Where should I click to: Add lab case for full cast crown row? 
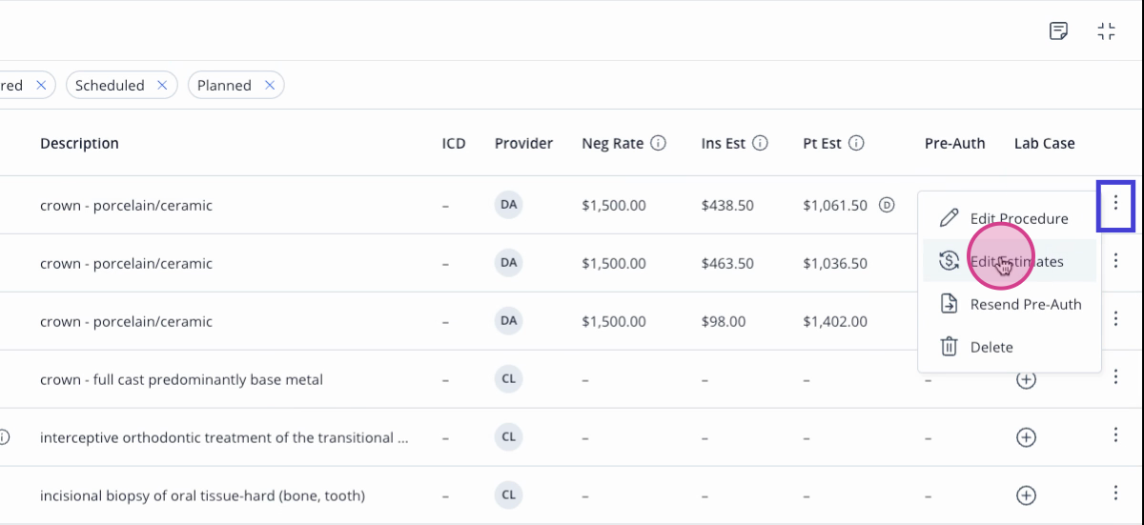point(1026,379)
